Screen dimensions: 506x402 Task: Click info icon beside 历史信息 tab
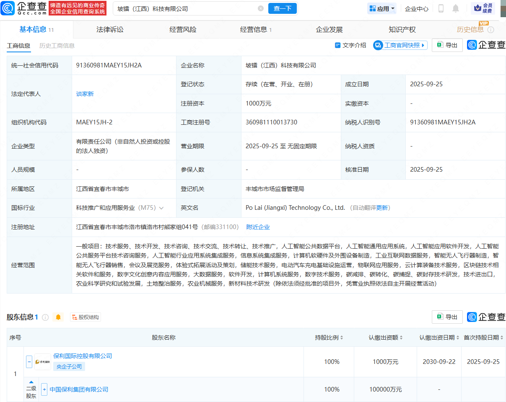click(x=490, y=30)
